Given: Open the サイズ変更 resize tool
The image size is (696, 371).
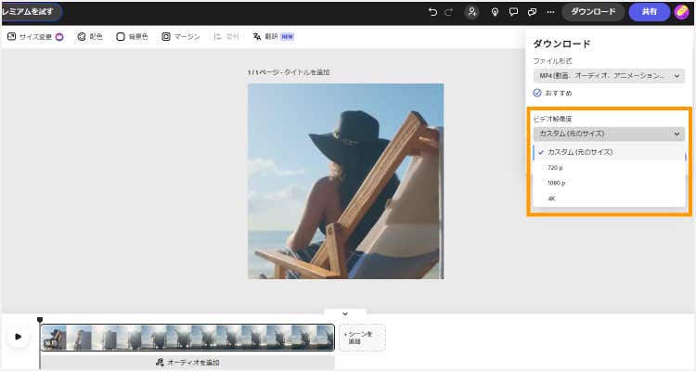Looking at the screenshot, I should pos(35,37).
